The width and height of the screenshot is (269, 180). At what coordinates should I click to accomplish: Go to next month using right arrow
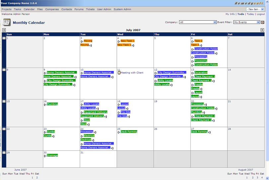point(262,30)
